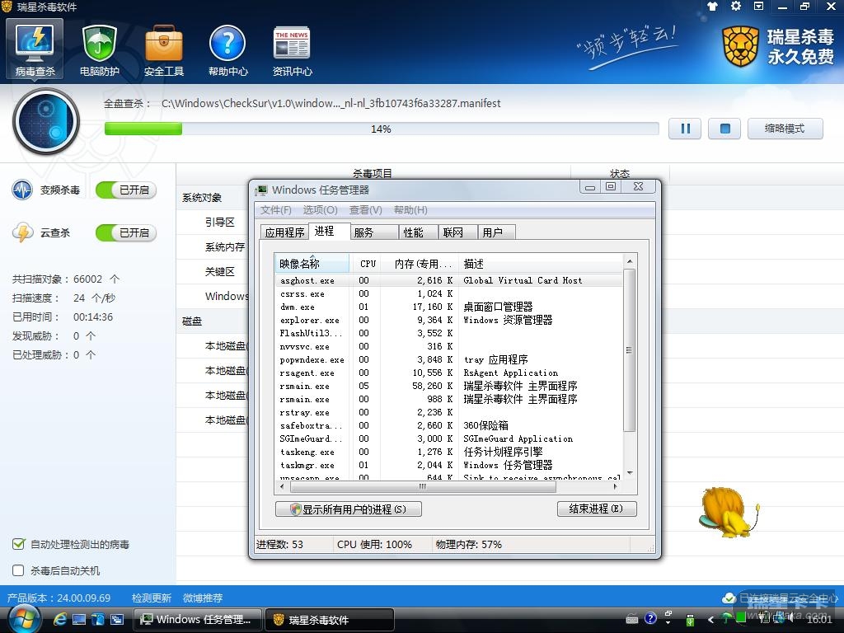The width and height of the screenshot is (844, 633).
Task: Click the show desktop quick launch icon
Action: click(x=79, y=620)
